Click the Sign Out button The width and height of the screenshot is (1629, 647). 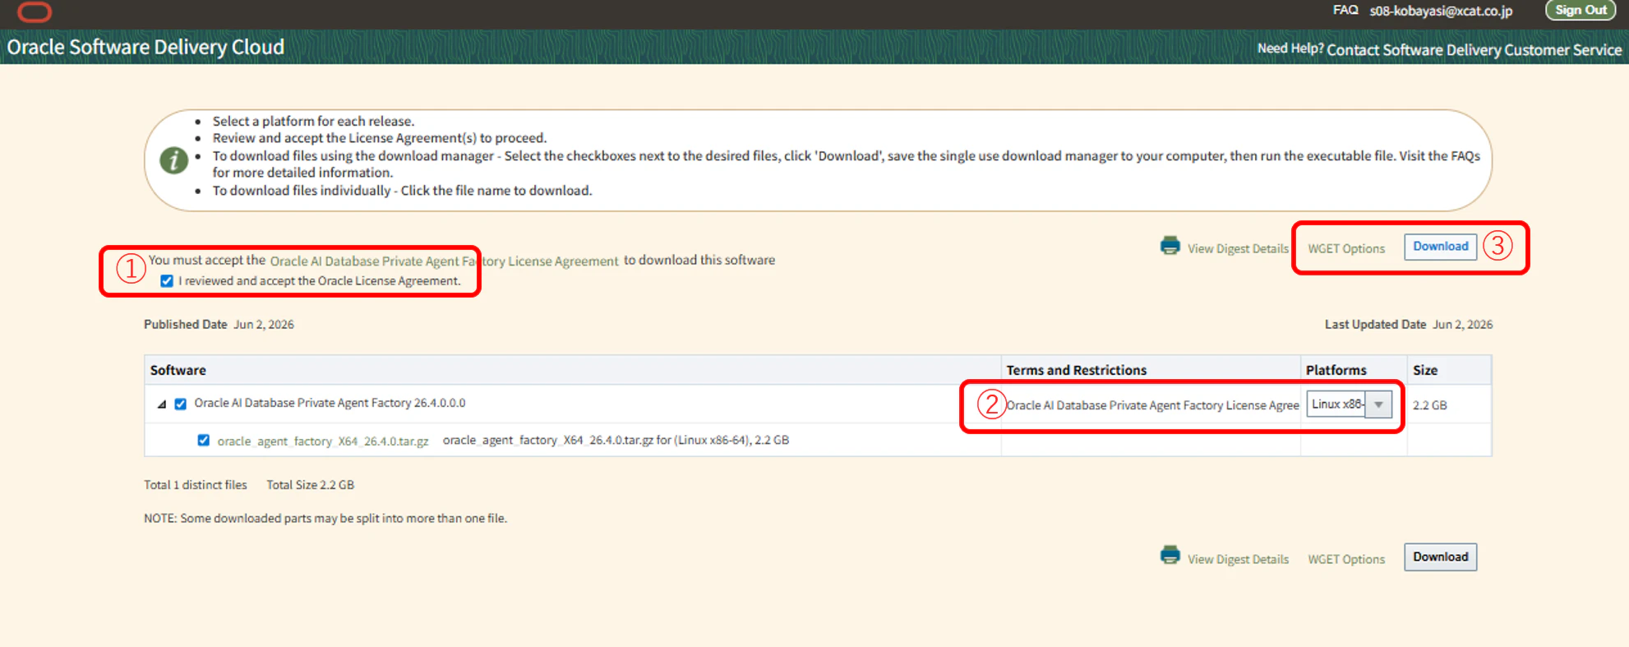(x=1581, y=10)
